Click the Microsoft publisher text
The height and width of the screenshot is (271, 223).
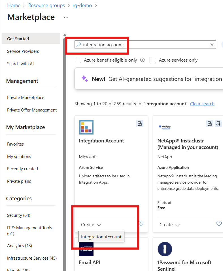tap(88, 157)
